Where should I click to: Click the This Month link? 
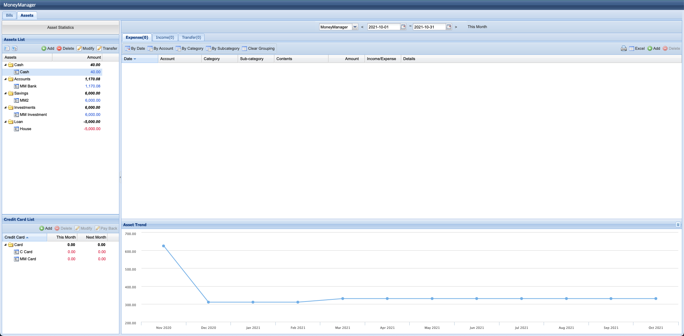[477, 27]
